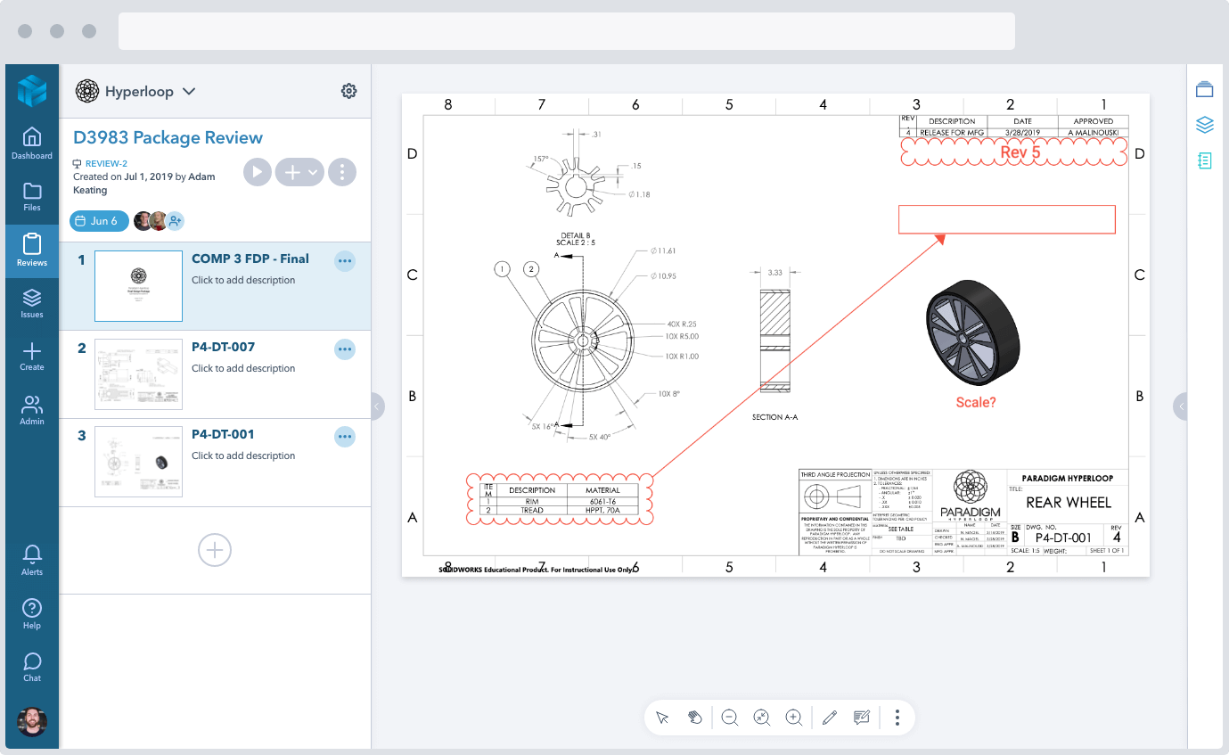This screenshot has width=1229, height=755.
Task: Fit drawing to view
Action: pyautogui.click(x=761, y=718)
